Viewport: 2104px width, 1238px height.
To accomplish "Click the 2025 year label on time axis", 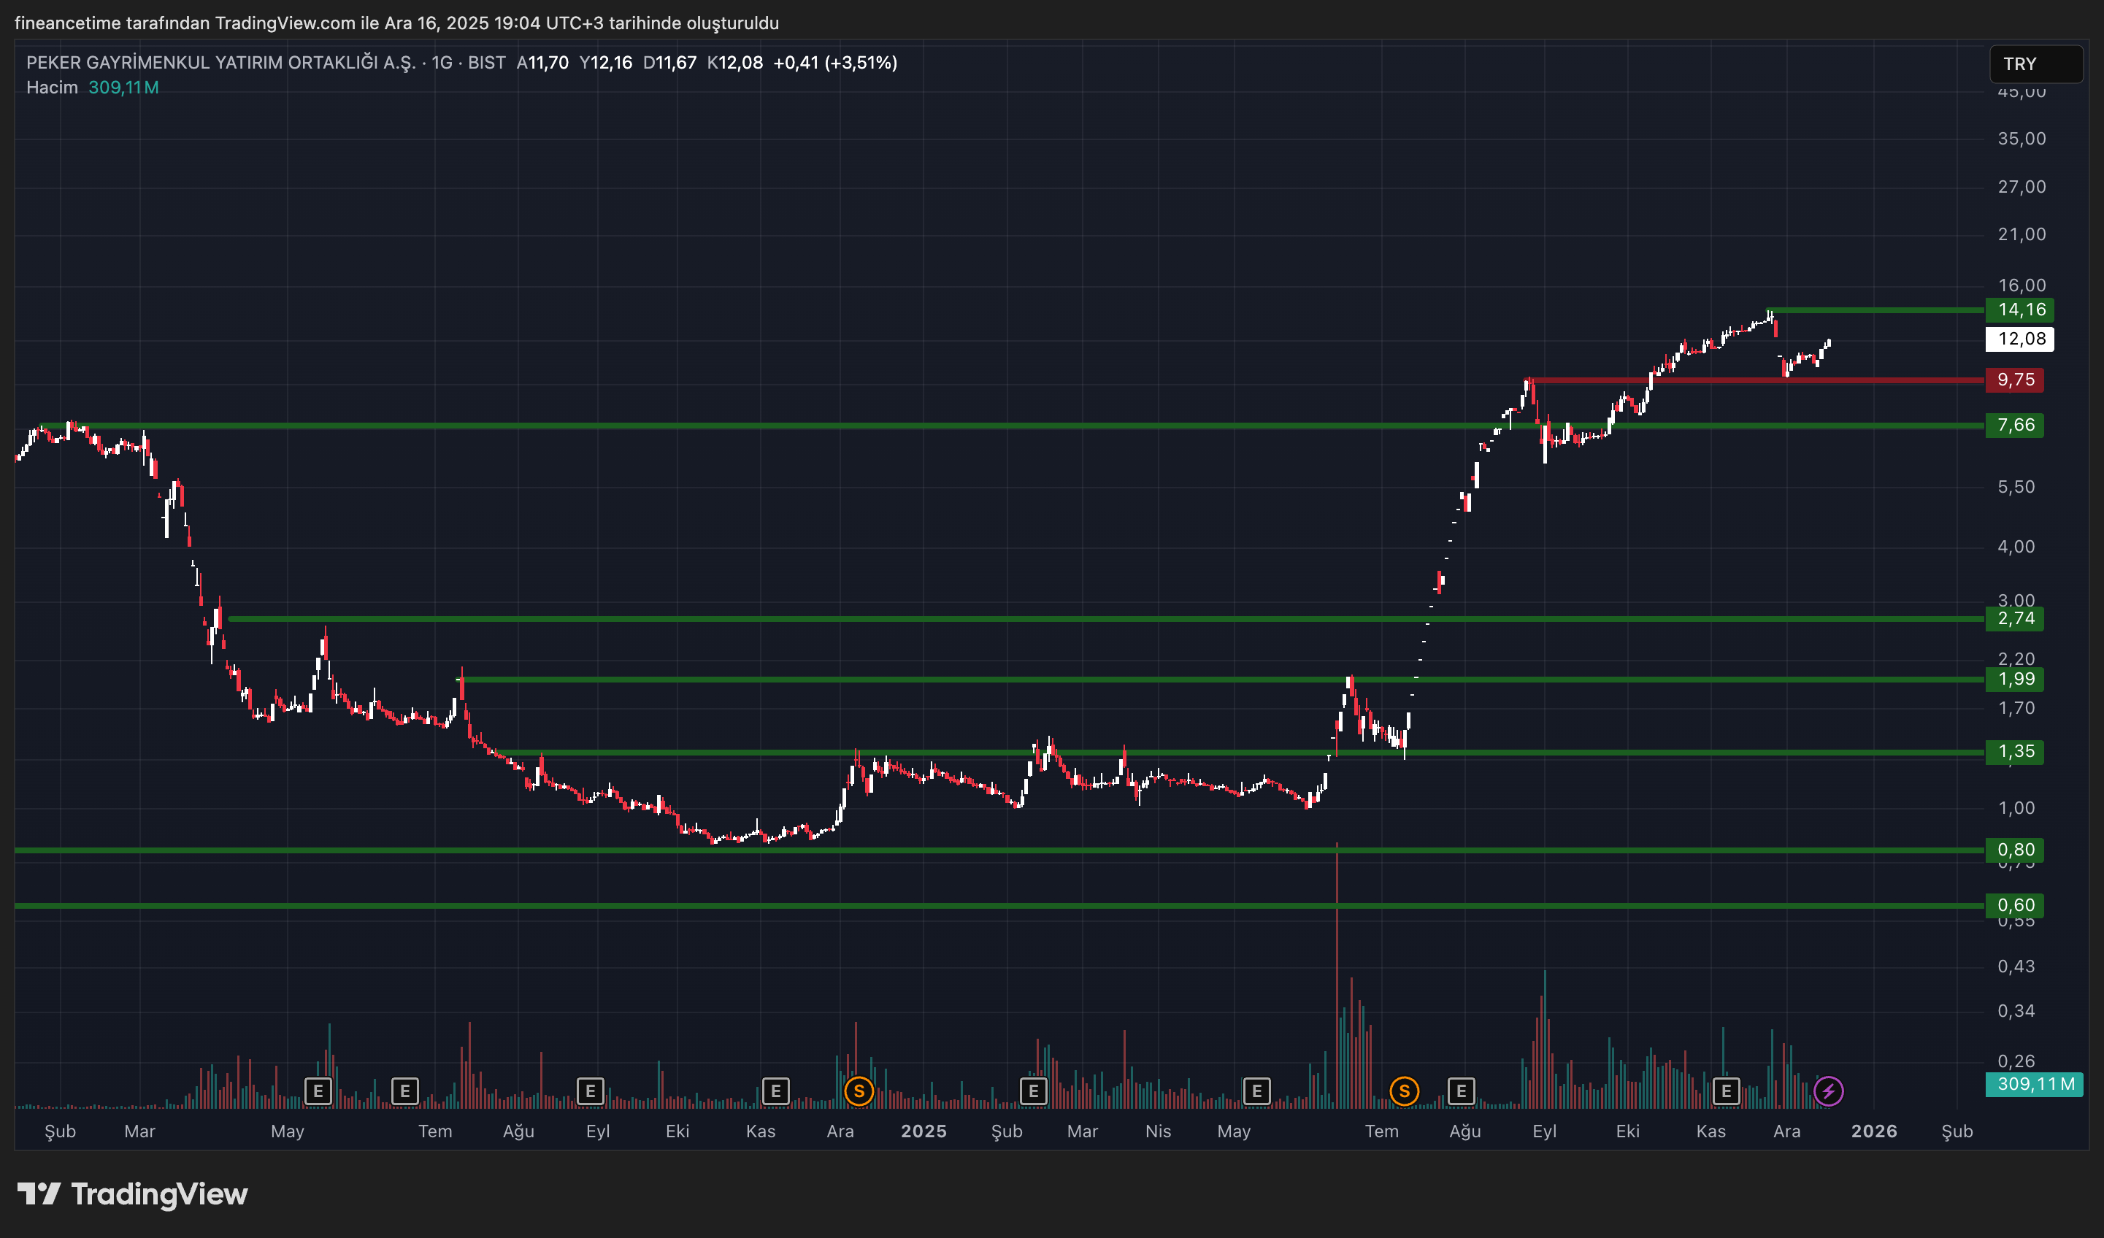I will tap(924, 1131).
